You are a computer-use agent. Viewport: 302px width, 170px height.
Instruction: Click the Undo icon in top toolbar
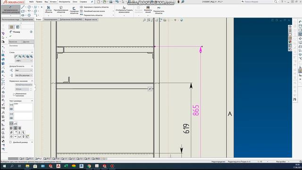pyautogui.click(x=117, y=2)
